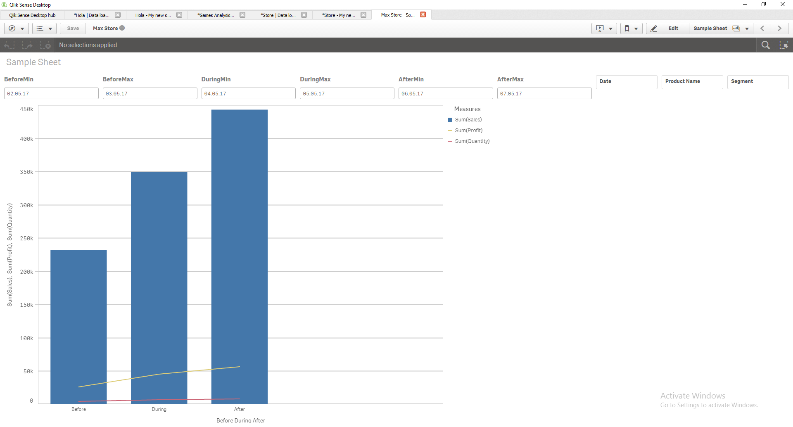
Task: Click the clear all selections icon
Action: [x=45, y=45]
